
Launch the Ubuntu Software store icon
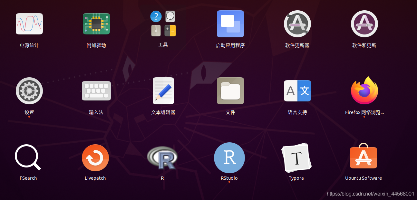pos(364,156)
